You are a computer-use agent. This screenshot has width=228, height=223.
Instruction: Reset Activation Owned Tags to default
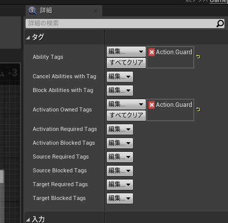(x=198, y=109)
